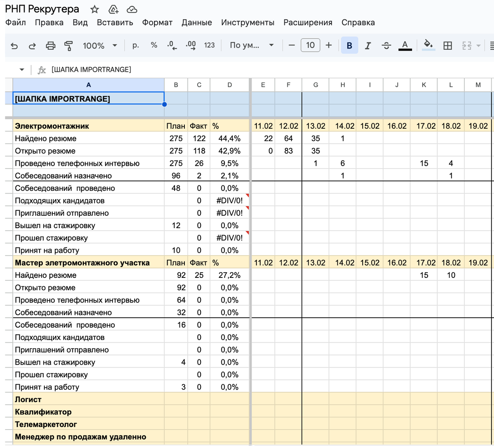Viewport: 494px width, 446px height.
Task: Toggle strikethrough formatting
Action: (x=386, y=46)
